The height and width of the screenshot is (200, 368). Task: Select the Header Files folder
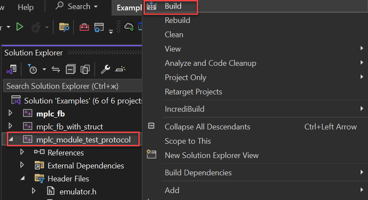tap(68, 179)
